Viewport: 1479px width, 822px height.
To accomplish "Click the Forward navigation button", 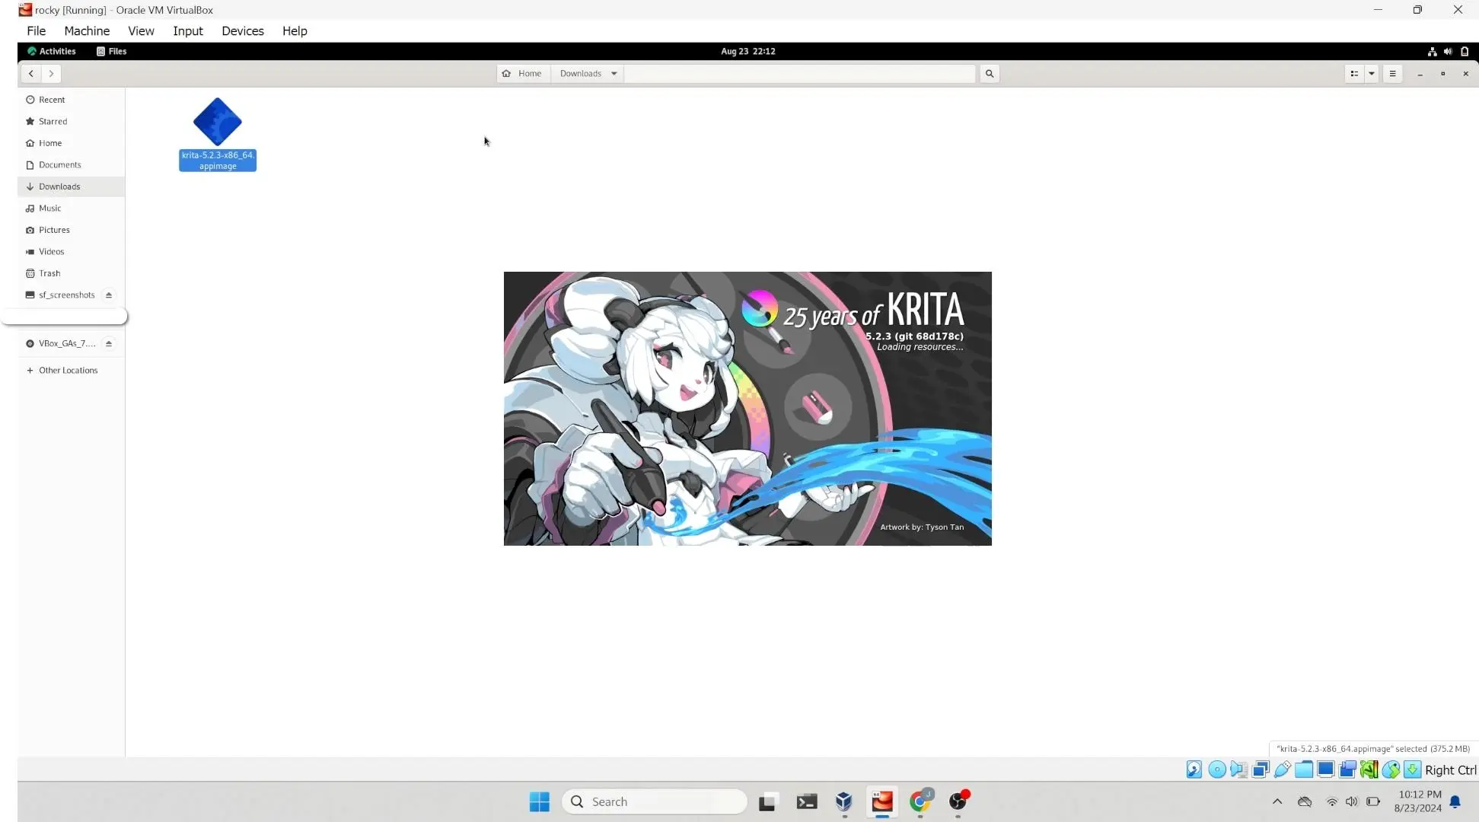I will (x=52, y=73).
